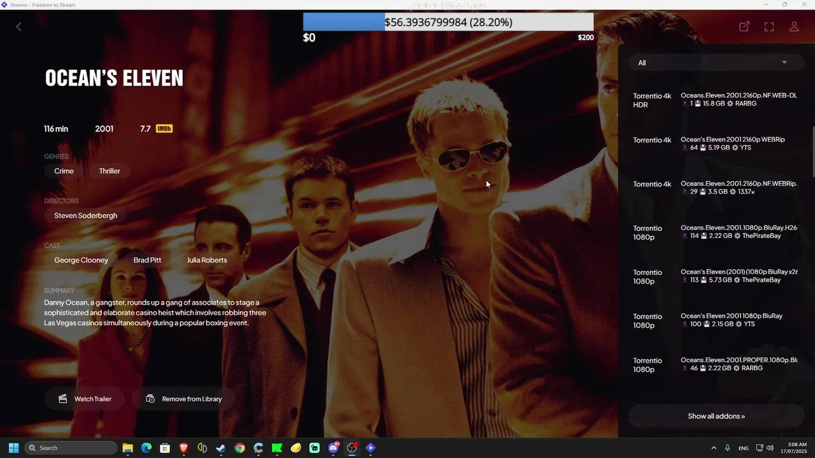Click Remove from Library button
The width and height of the screenshot is (815, 458).
click(x=183, y=399)
